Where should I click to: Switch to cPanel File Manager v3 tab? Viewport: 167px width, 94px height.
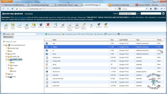[x=95, y=5]
